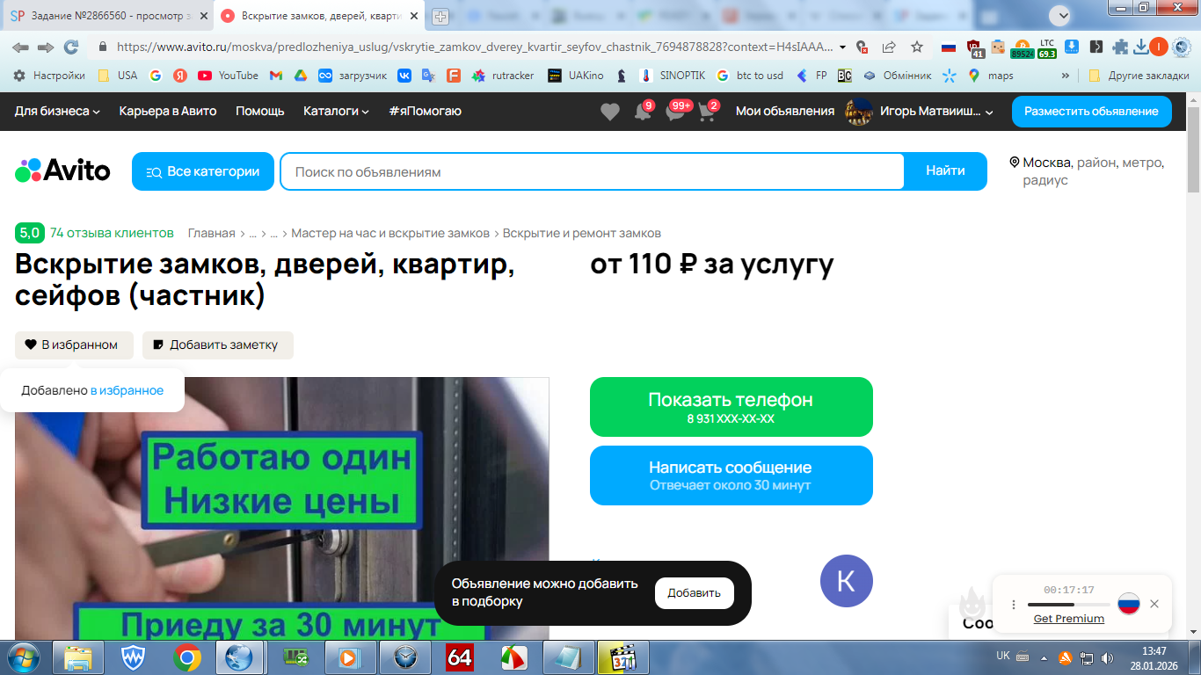
Task: Click the Добавить заметку button
Action: tap(218, 345)
